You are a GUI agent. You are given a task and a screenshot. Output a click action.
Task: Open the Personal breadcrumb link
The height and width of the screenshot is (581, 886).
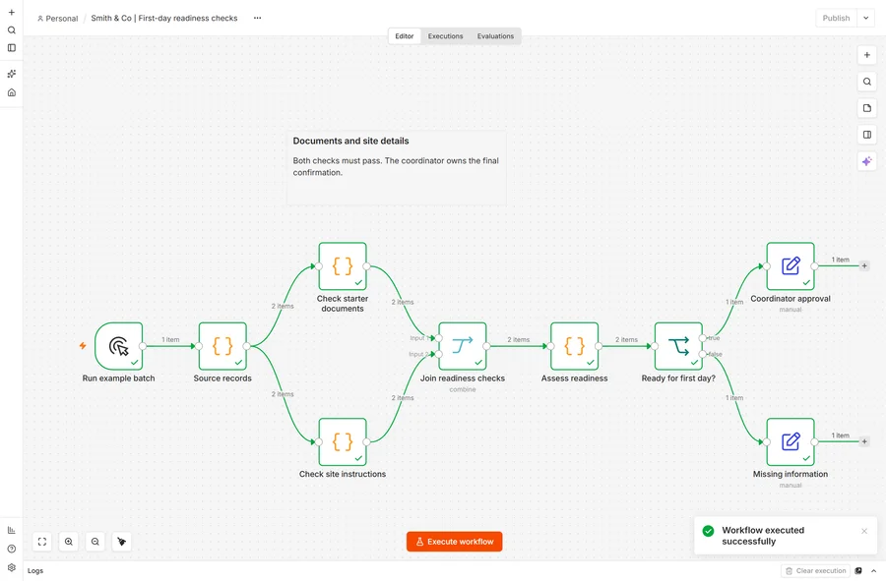(x=58, y=18)
